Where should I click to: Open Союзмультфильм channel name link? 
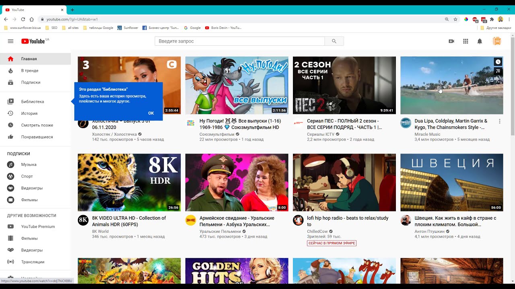tap(217, 134)
